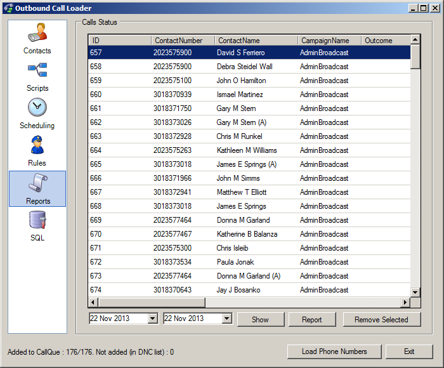The width and height of the screenshot is (444, 368).
Task: Select row with Paula Jonak
Action: (249, 262)
